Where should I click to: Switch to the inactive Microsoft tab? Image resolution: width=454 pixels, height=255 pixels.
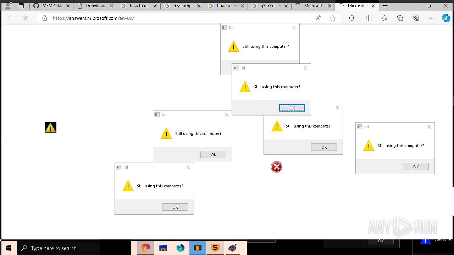click(313, 6)
